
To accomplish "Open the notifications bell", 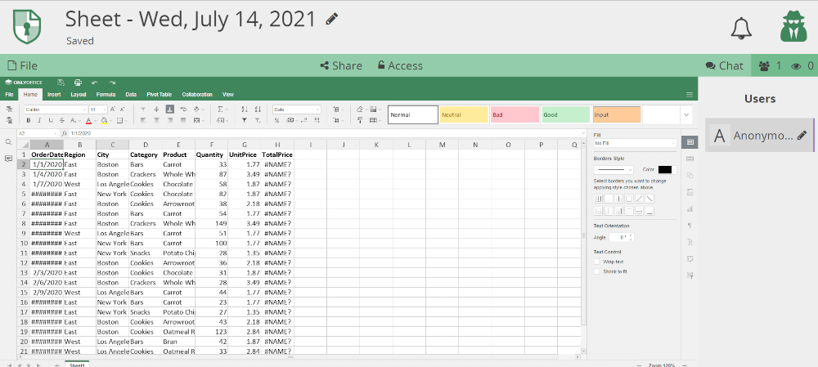I will click(x=741, y=28).
